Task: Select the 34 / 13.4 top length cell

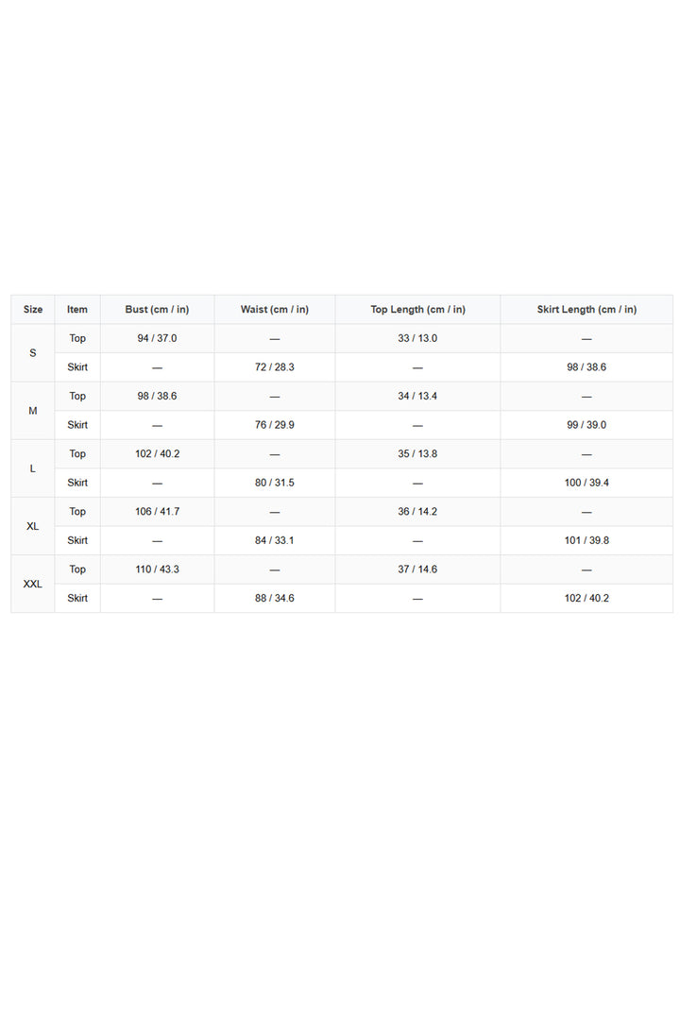Action: (417, 396)
